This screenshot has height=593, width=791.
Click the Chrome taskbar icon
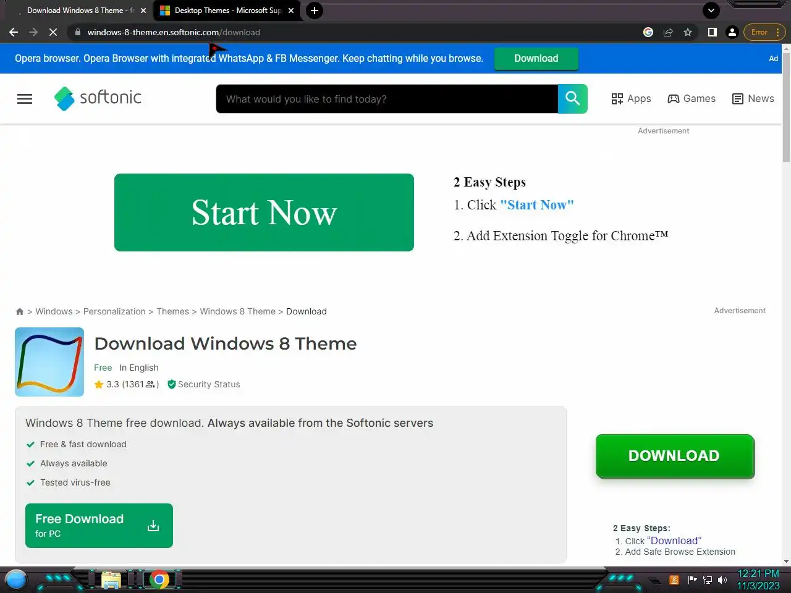point(159,579)
